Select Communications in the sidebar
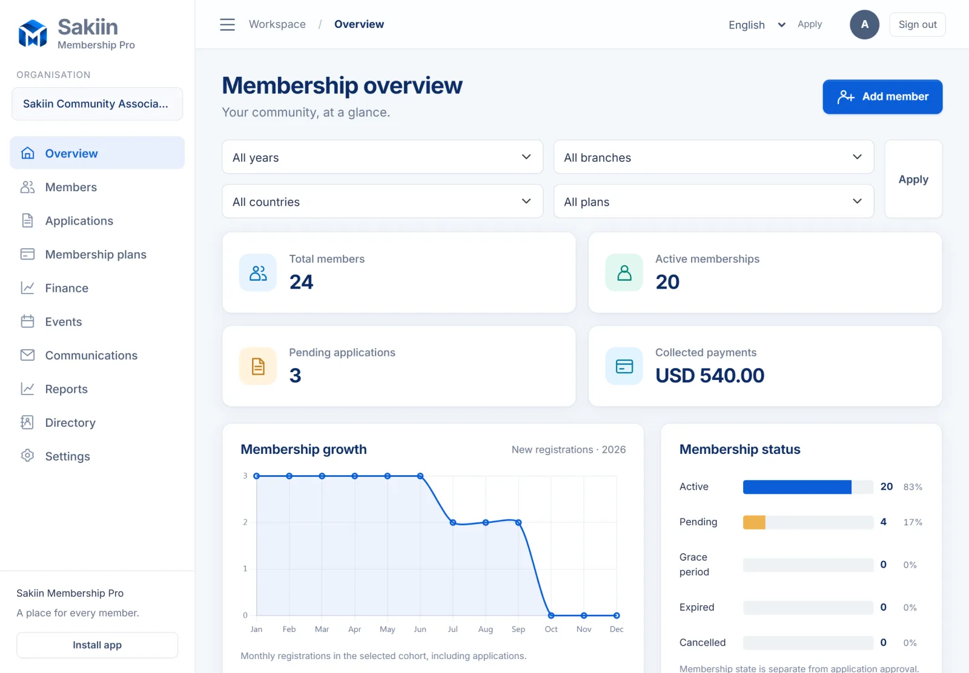Screen dimensions: 969x673 [x=97, y=355]
